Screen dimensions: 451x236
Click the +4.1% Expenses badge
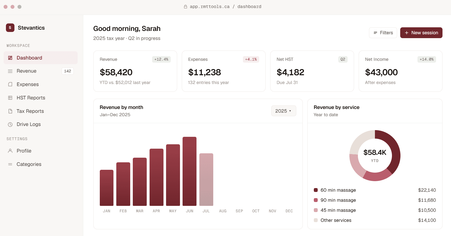251,59
